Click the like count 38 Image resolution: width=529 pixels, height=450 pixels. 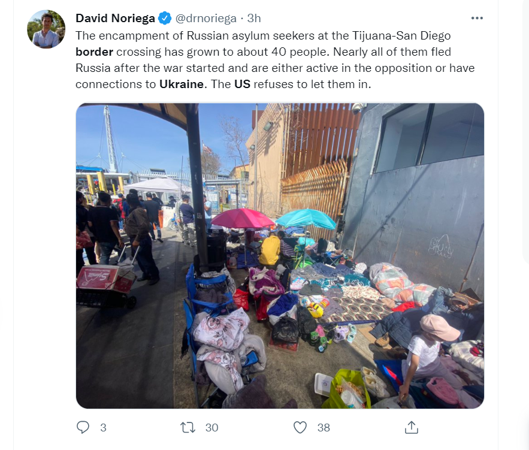[x=323, y=428]
